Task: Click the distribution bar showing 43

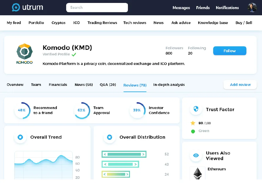Action: tap(120, 164)
